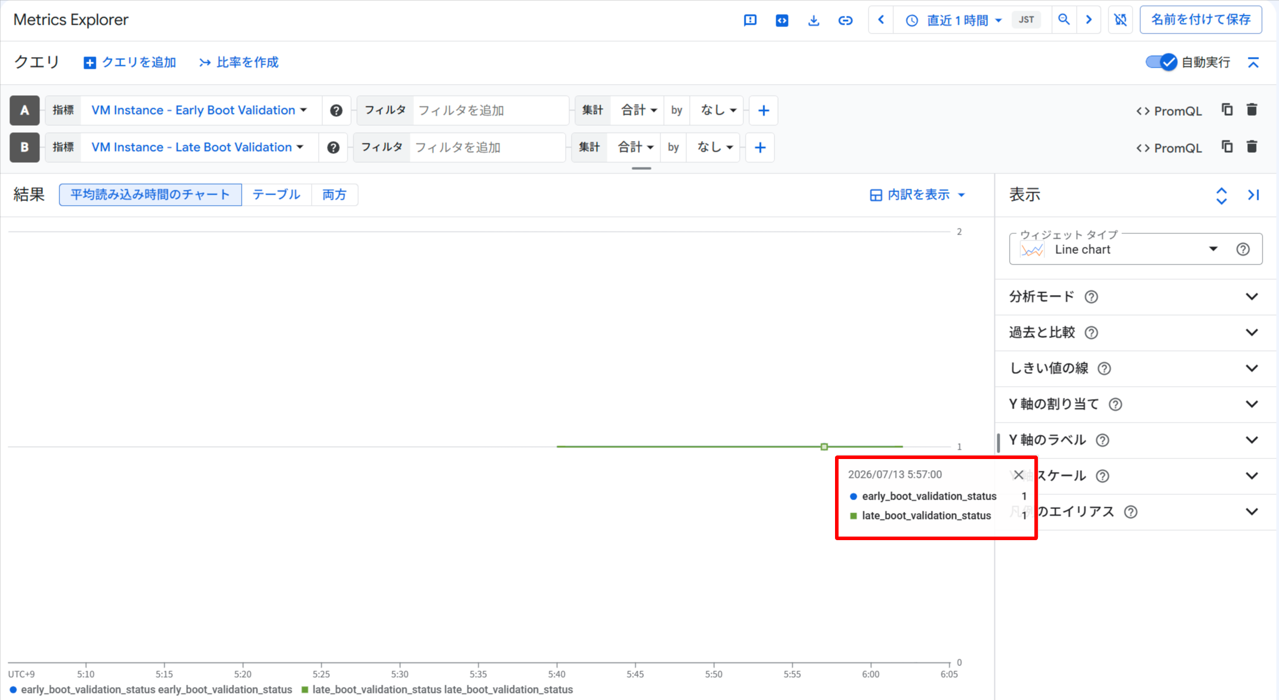This screenshot has height=700, width=1279.
Task: Delete query A
Action: coord(1252,110)
